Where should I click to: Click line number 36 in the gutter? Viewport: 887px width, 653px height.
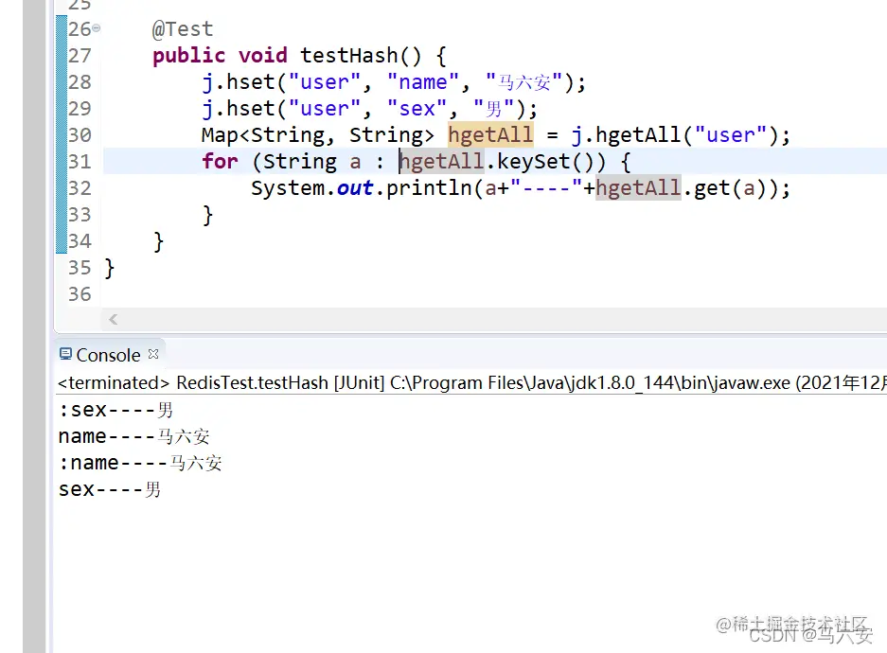tap(80, 294)
